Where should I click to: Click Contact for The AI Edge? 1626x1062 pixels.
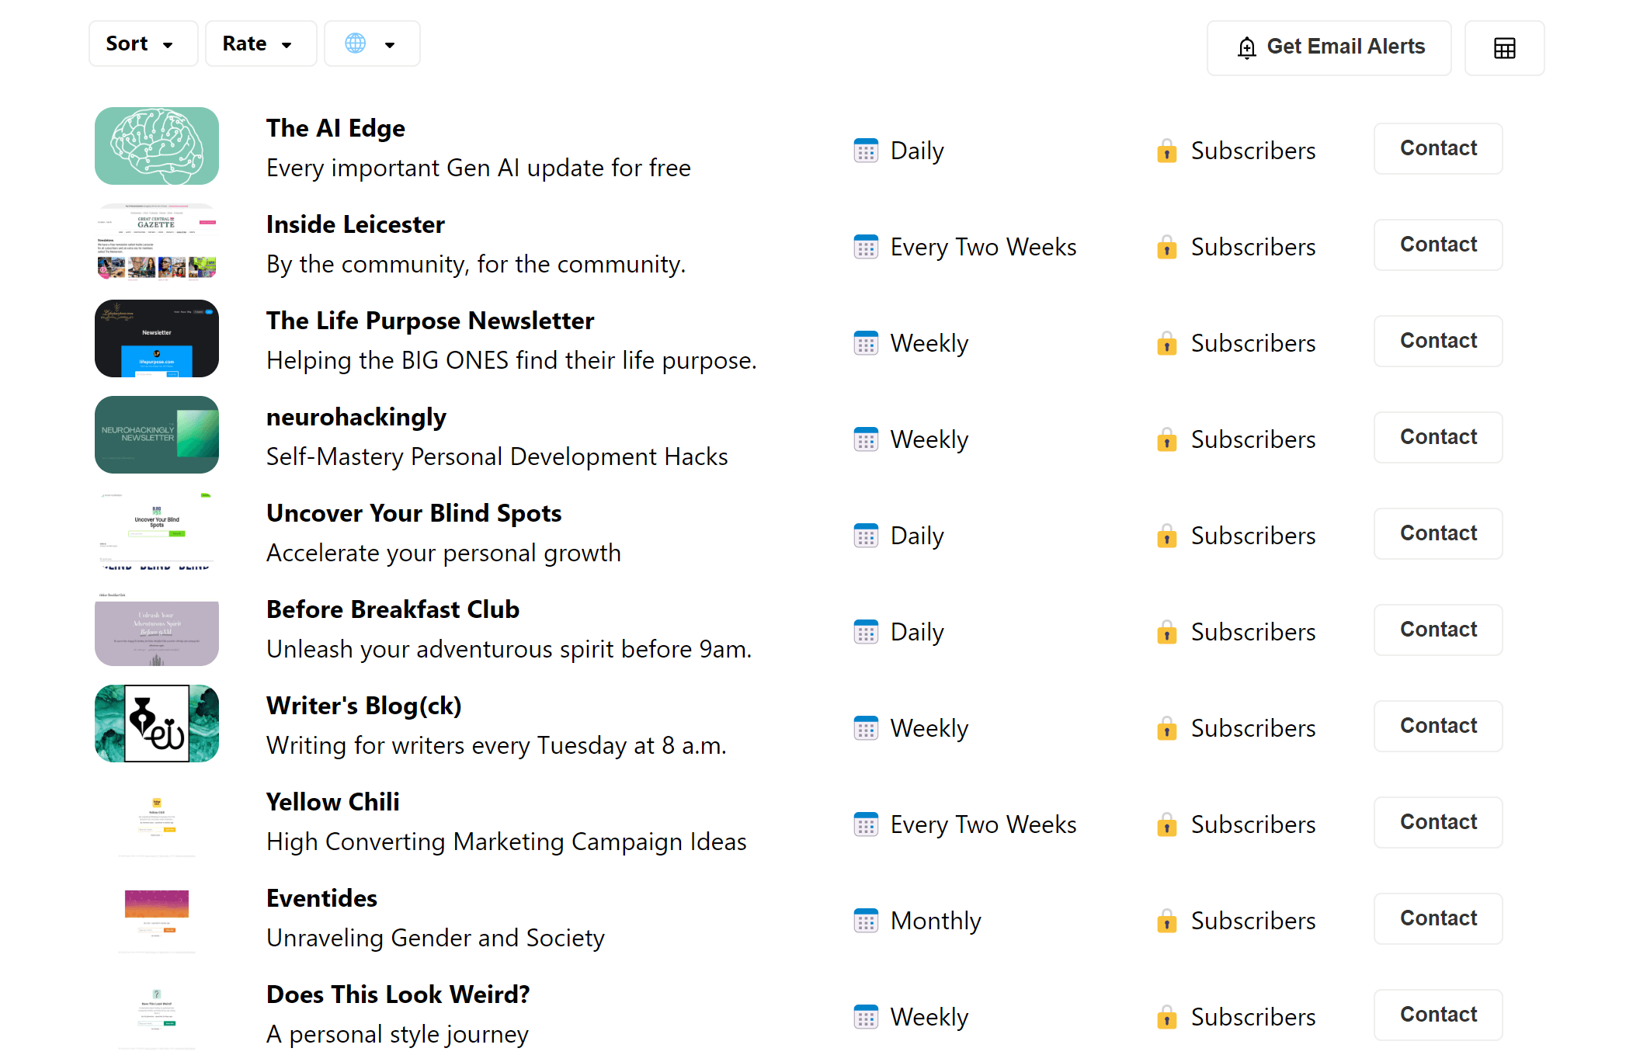[x=1437, y=148]
